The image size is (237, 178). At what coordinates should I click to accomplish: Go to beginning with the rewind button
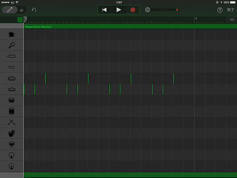click(104, 10)
